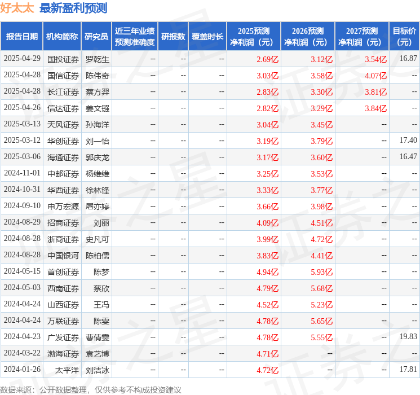Select analyst name 郭庆龙

(97, 157)
